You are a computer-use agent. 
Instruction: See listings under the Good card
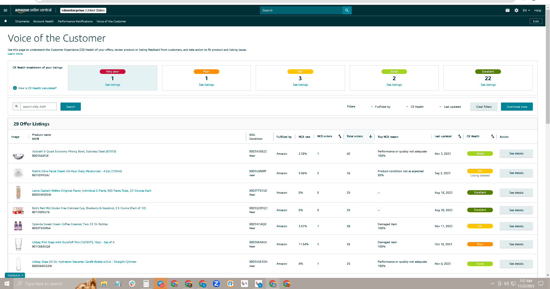point(394,85)
